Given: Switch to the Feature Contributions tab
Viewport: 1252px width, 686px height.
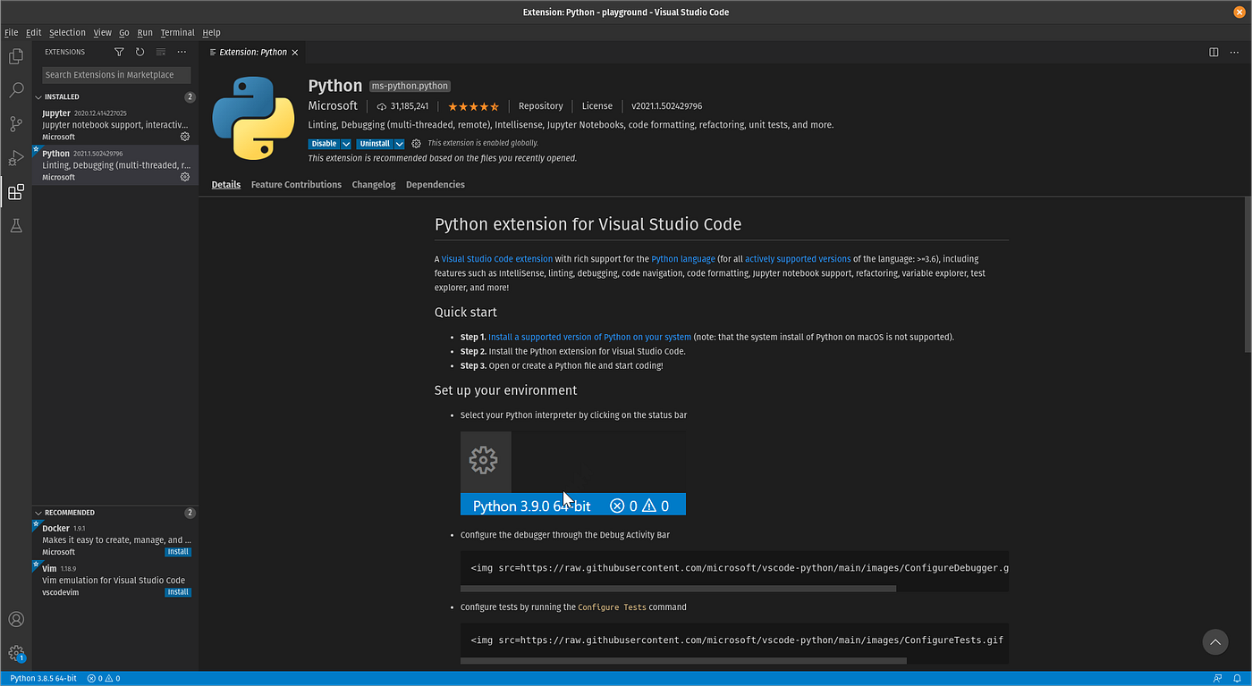Looking at the screenshot, I should tap(296, 185).
